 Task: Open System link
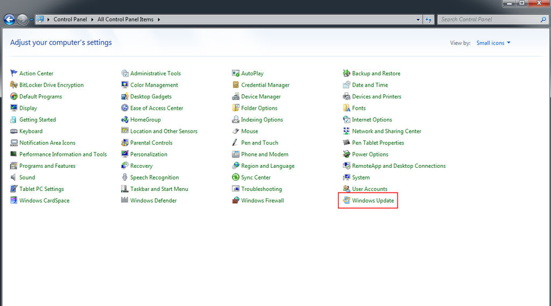tap(361, 177)
